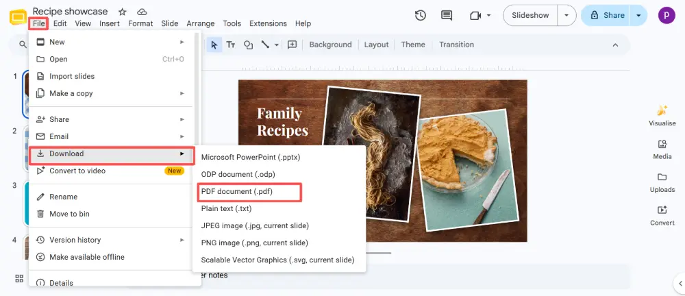Download current slide as PNG image
The width and height of the screenshot is (685, 296).
[279, 243]
